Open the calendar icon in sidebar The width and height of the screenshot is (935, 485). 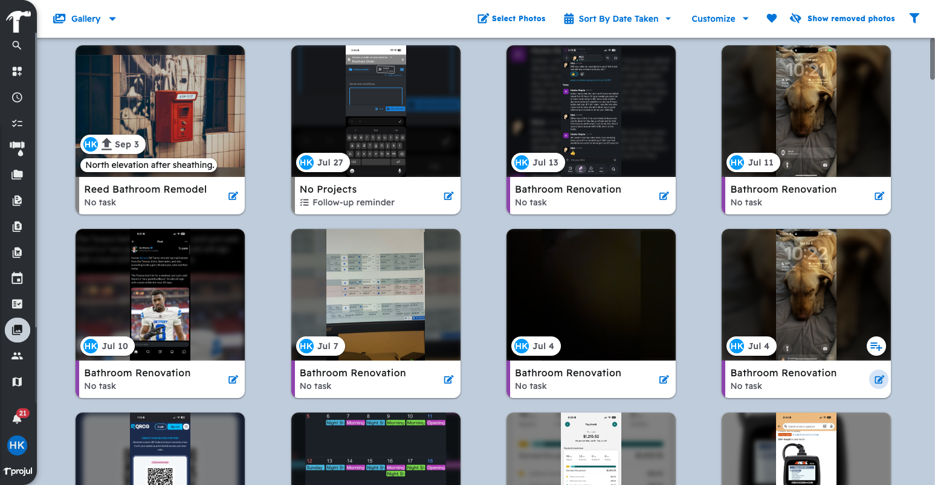pos(17,278)
